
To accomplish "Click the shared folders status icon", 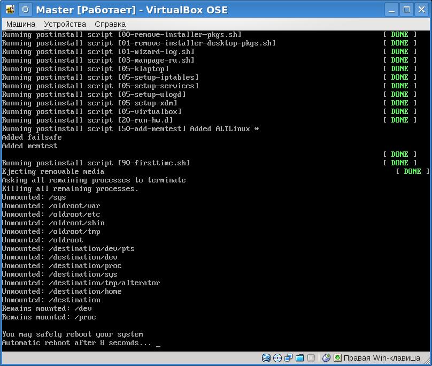I will click(x=300, y=358).
